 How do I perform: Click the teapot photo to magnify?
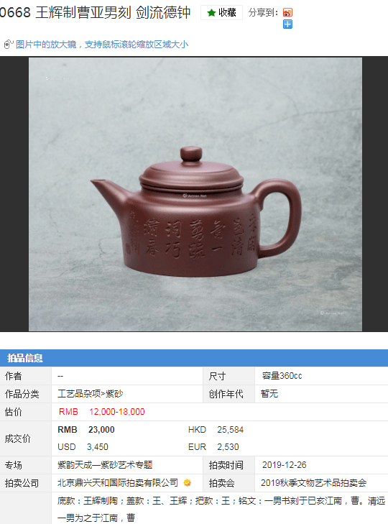(x=195, y=195)
